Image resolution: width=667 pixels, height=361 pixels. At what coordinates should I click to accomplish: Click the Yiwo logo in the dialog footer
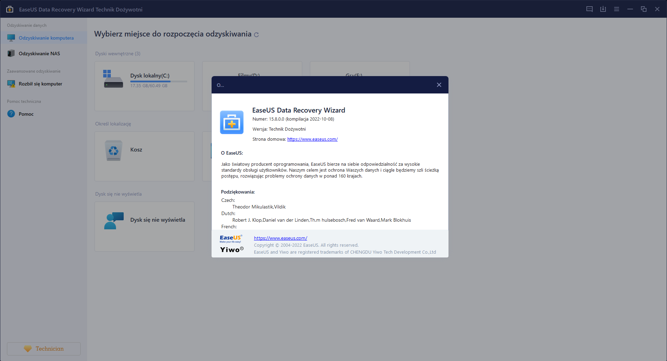(x=232, y=249)
